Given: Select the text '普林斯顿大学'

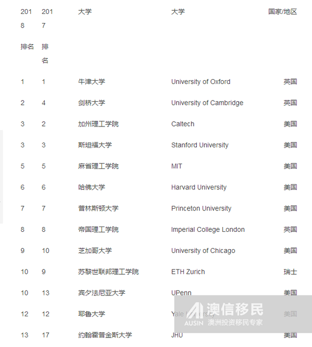Looking at the screenshot, I should click(x=98, y=208).
